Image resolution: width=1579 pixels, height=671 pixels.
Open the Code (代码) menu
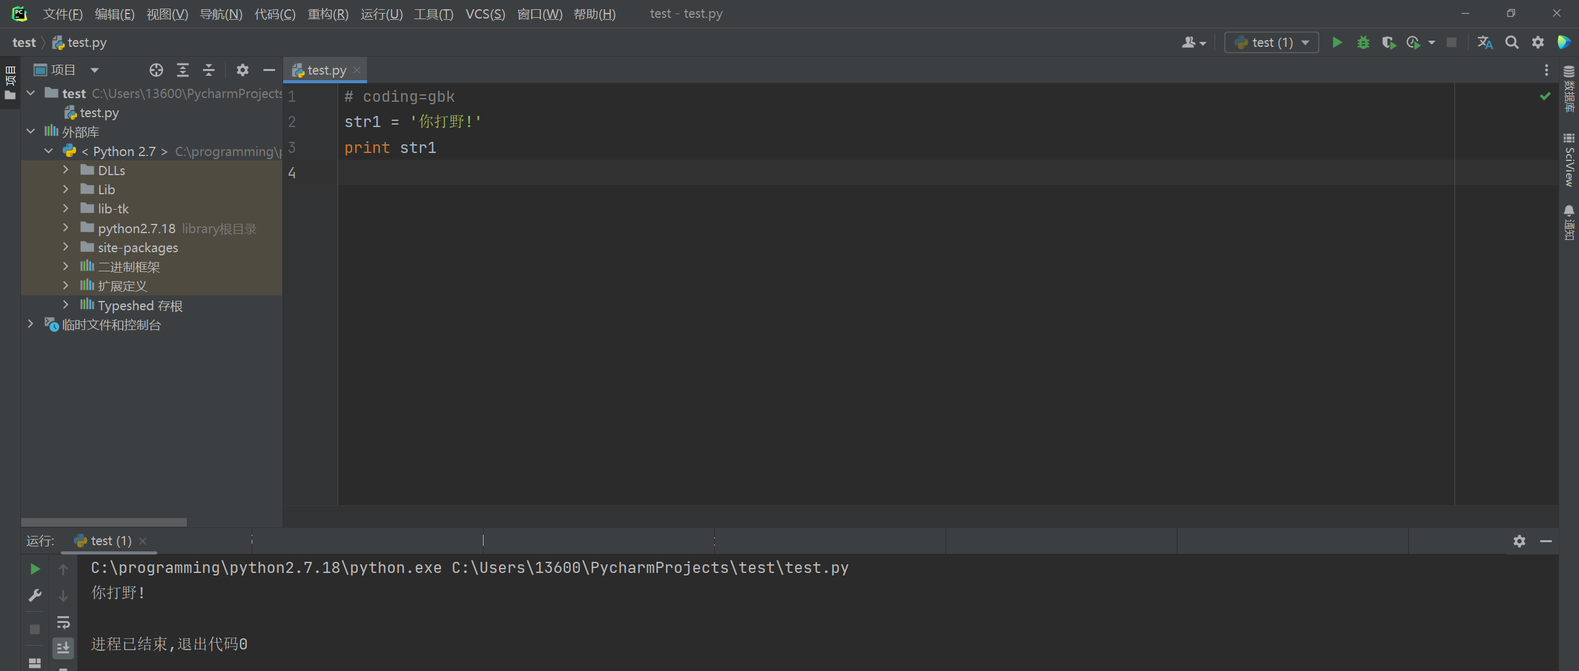[274, 14]
